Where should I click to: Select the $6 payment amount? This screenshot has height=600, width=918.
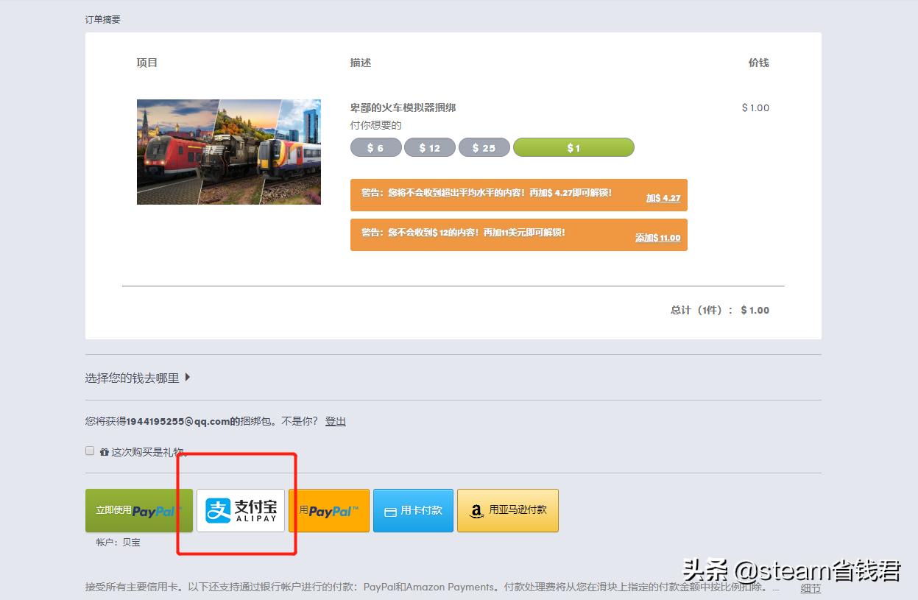coord(375,147)
